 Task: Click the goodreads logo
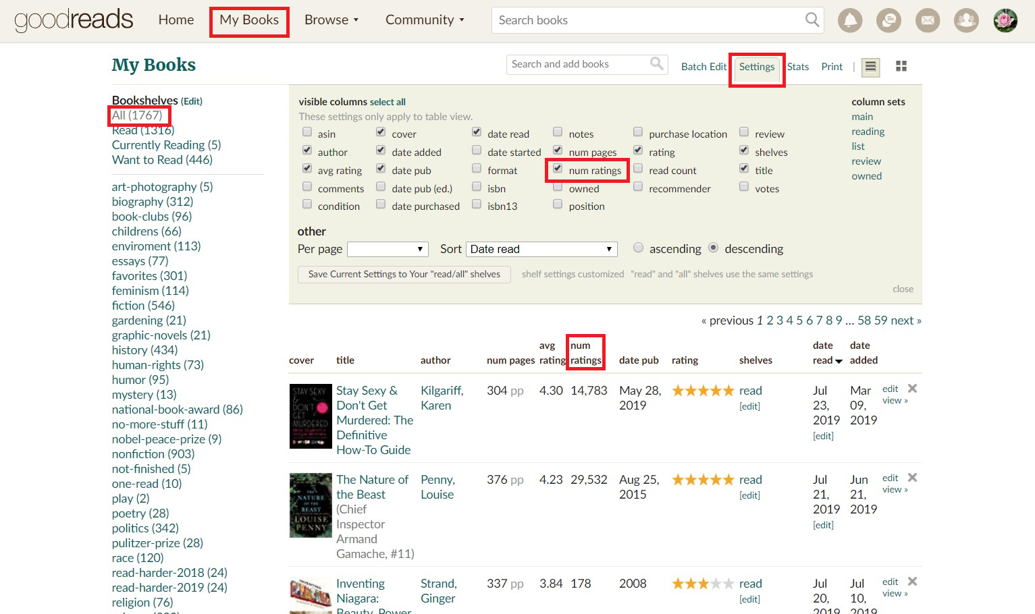pos(74,20)
